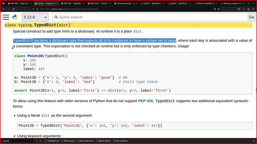Close the PEP 589 tab
Viewport: 257px width, 144px height.
pyautogui.click(x=84, y=4)
